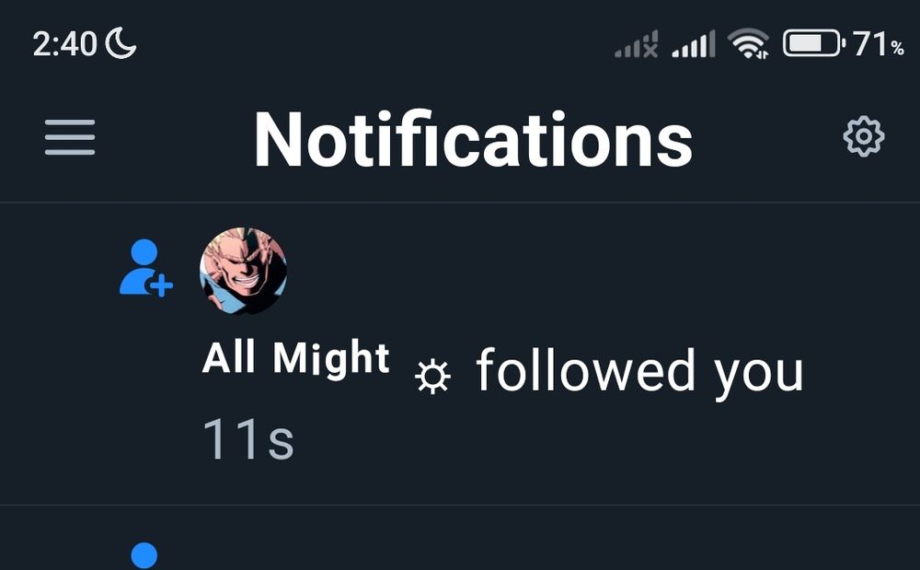
Task: Tap the 2:40 clock in status bar
Action: (x=64, y=44)
